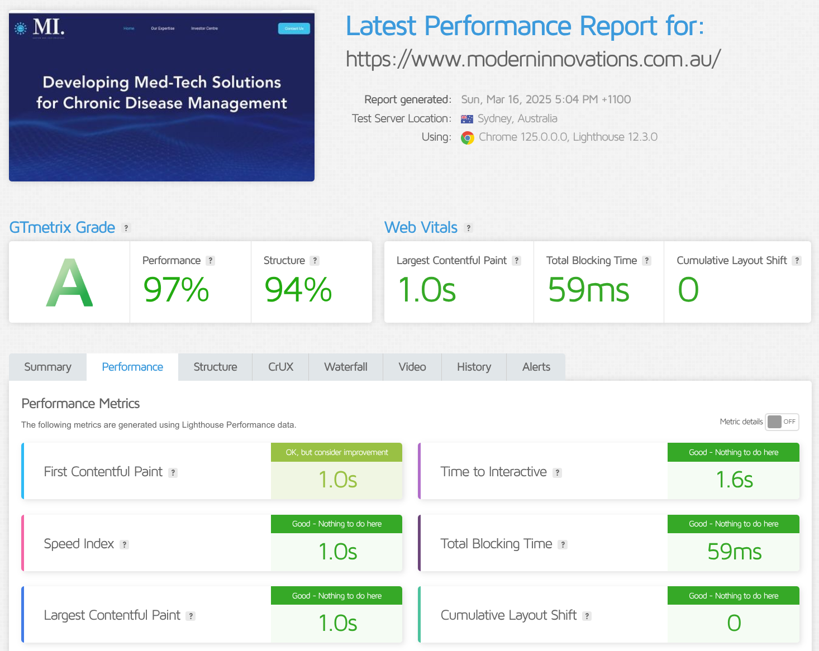Viewport: 819px width, 651px height.
Task: Open the Waterfall tab
Action: [x=345, y=367]
